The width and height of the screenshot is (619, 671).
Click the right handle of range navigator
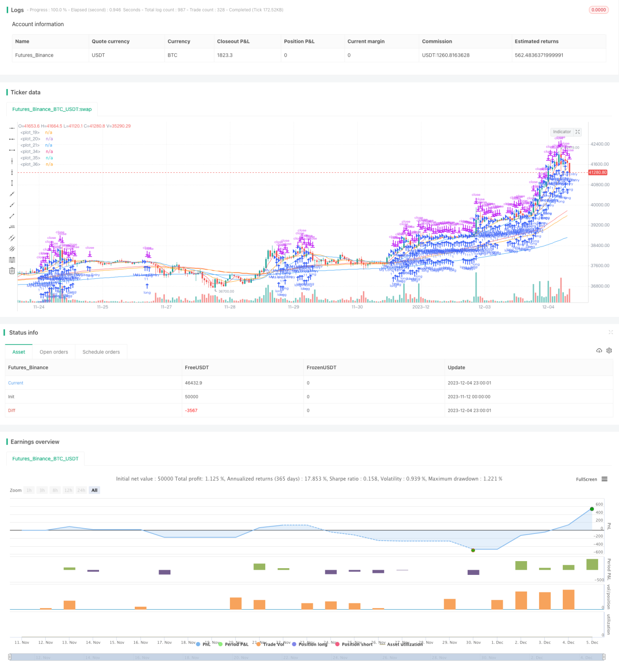click(604, 657)
